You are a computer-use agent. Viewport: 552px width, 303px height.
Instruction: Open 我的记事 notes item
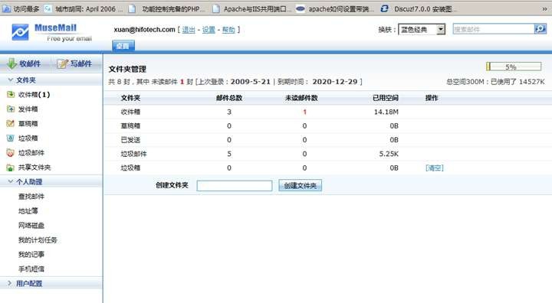coord(31,254)
